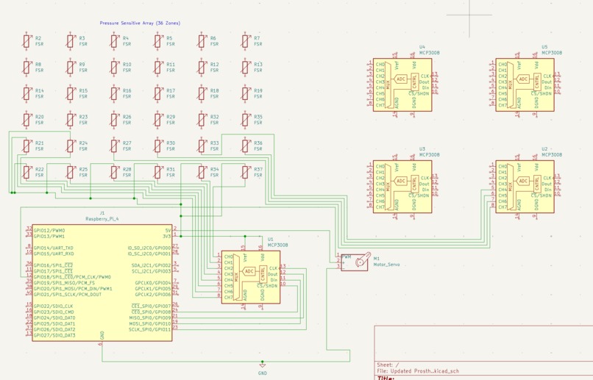Click the 'M1' reference label

(376, 259)
